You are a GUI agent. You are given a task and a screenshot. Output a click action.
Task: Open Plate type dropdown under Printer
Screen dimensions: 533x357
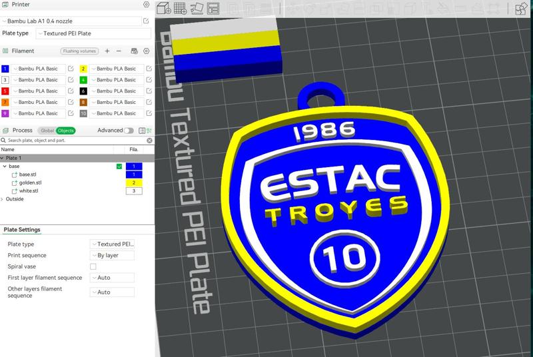pos(93,33)
